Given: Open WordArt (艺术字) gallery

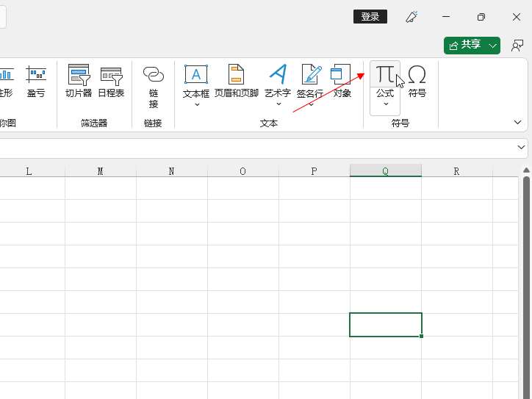Looking at the screenshot, I should 278,82.
